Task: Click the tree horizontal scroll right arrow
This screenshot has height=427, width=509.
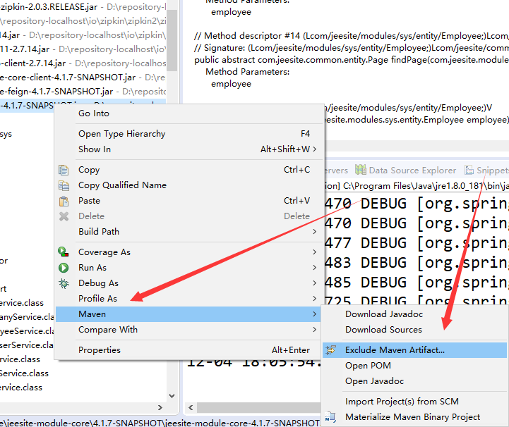Action: pyautogui.click(x=160, y=407)
